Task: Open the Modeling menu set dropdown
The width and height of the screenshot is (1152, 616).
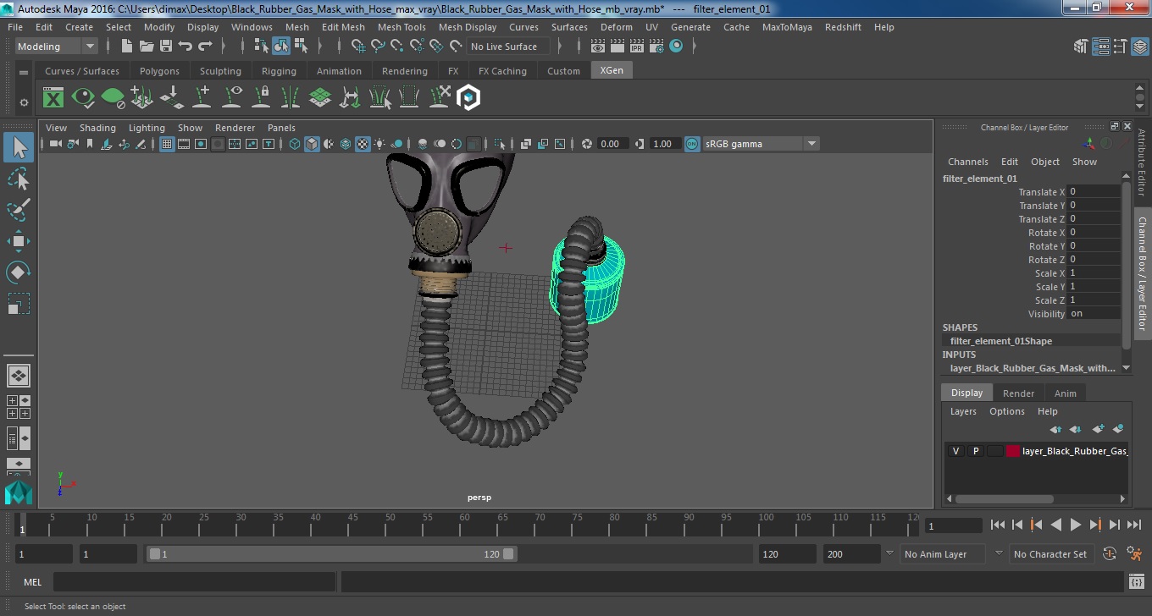Action: point(56,47)
